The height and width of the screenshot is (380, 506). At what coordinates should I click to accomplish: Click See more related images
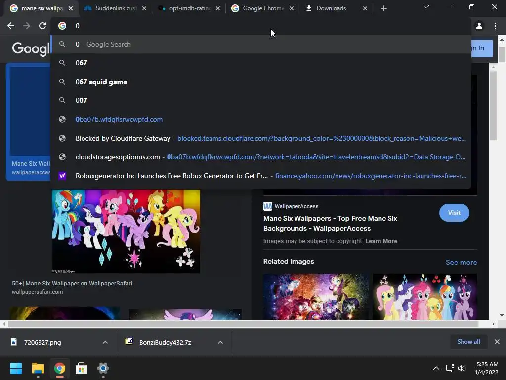coord(461,262)
